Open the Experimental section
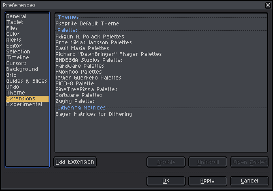Viewport: 273px width, 191px height. click(x=24, y=104)
